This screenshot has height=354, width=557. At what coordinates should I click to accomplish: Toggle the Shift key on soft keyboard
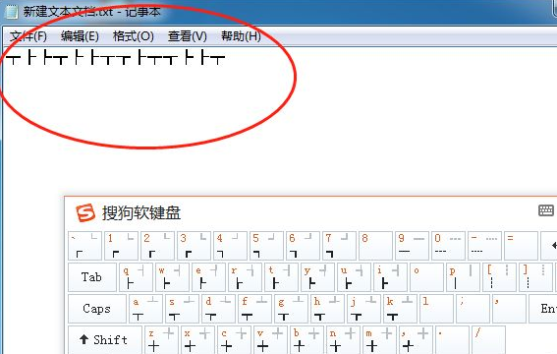pos(105,340)
